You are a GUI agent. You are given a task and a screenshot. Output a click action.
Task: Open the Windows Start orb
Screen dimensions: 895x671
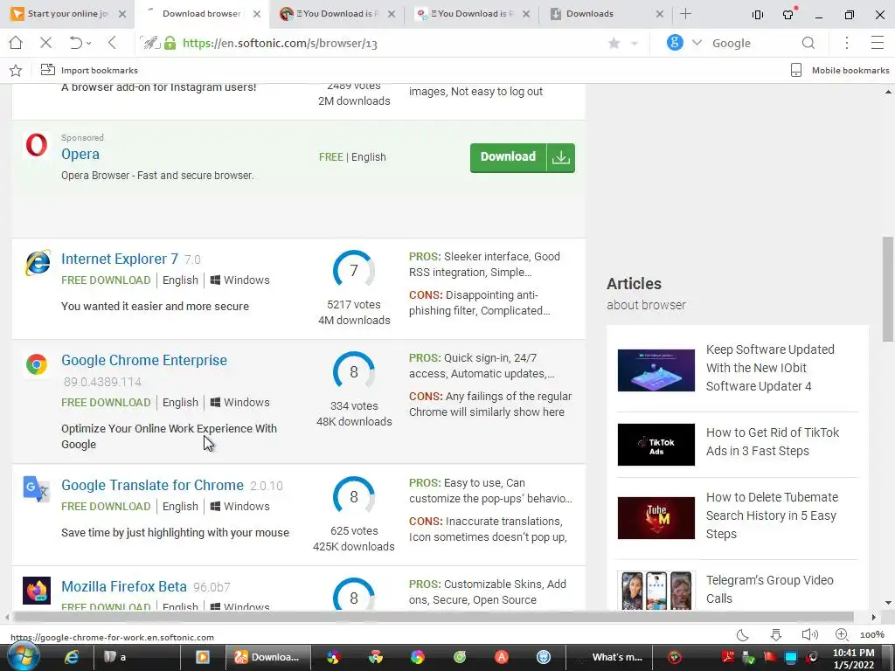tap(24, 657)
